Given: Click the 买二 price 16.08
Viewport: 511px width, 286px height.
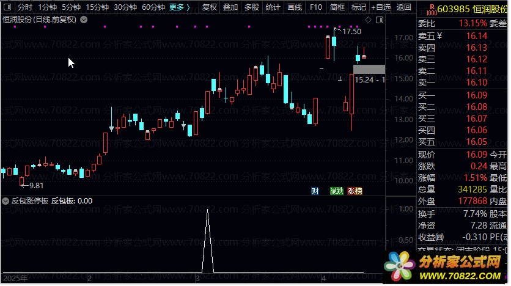Looking at the screenshot, I should tap(476, 107).
